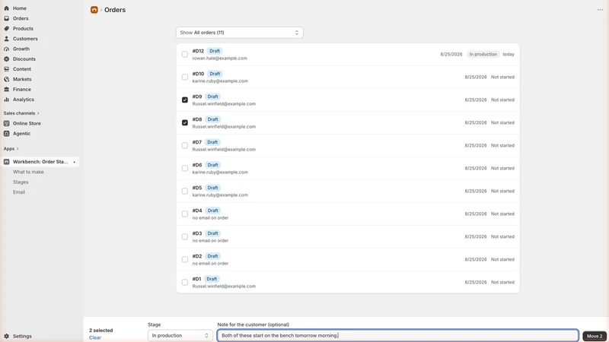Image resolution: width=609 pixels, height=342 pixels.
Task: Select the checkbox for order #D3
Action: [185, 236]
